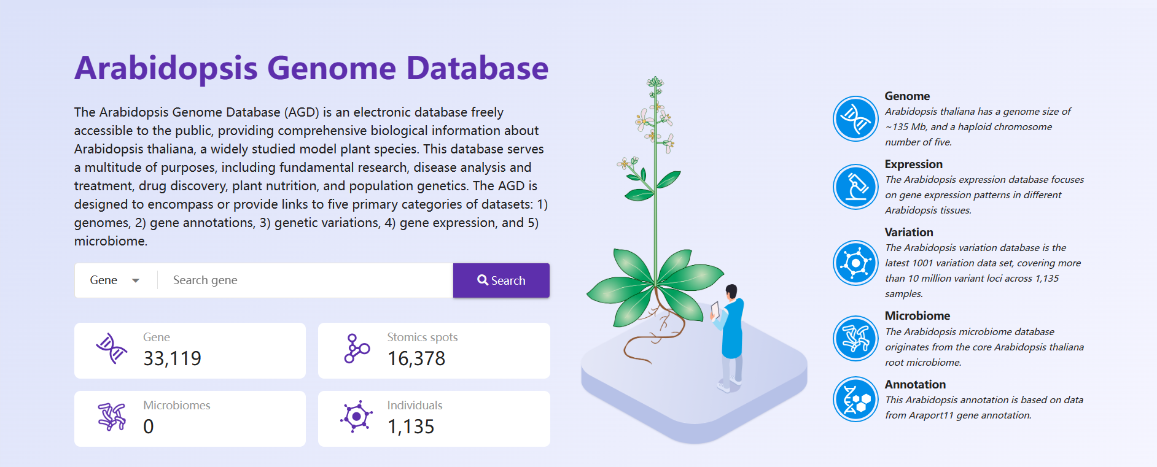1157x467 pixels.
Task: Click the Microbiome bacteria icon
Action: (x=855, y=339)
